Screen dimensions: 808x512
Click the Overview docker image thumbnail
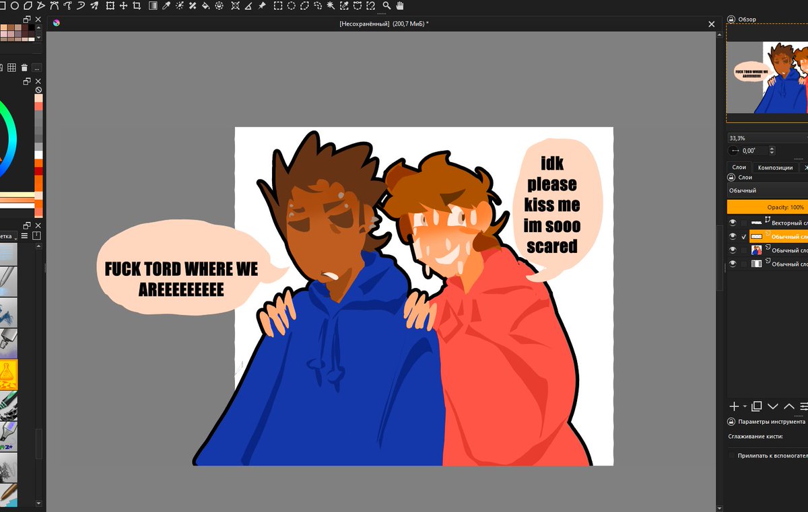coord(767,77)
